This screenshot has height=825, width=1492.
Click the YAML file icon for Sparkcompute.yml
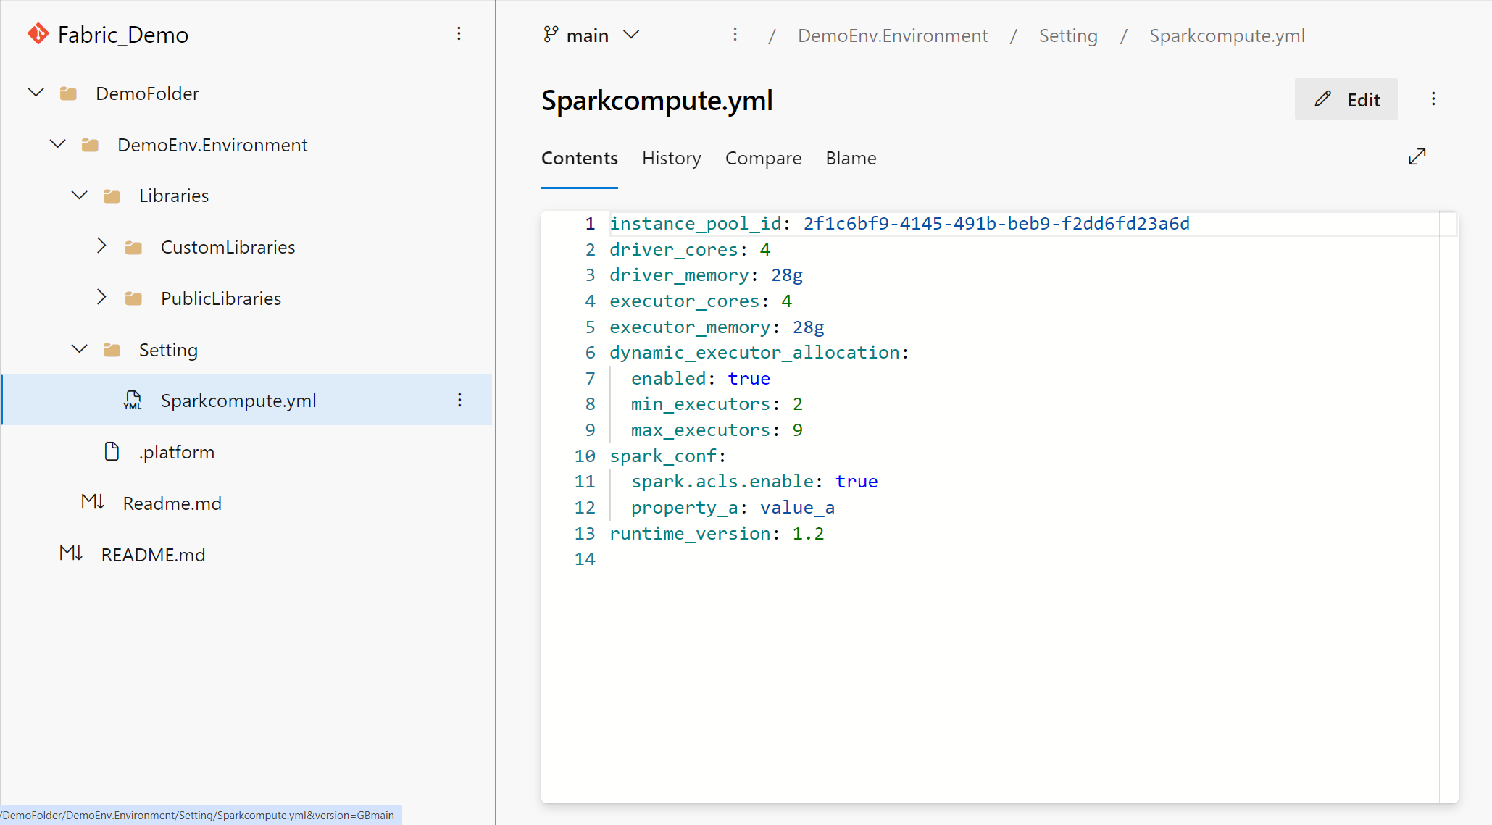coord(130,401)
